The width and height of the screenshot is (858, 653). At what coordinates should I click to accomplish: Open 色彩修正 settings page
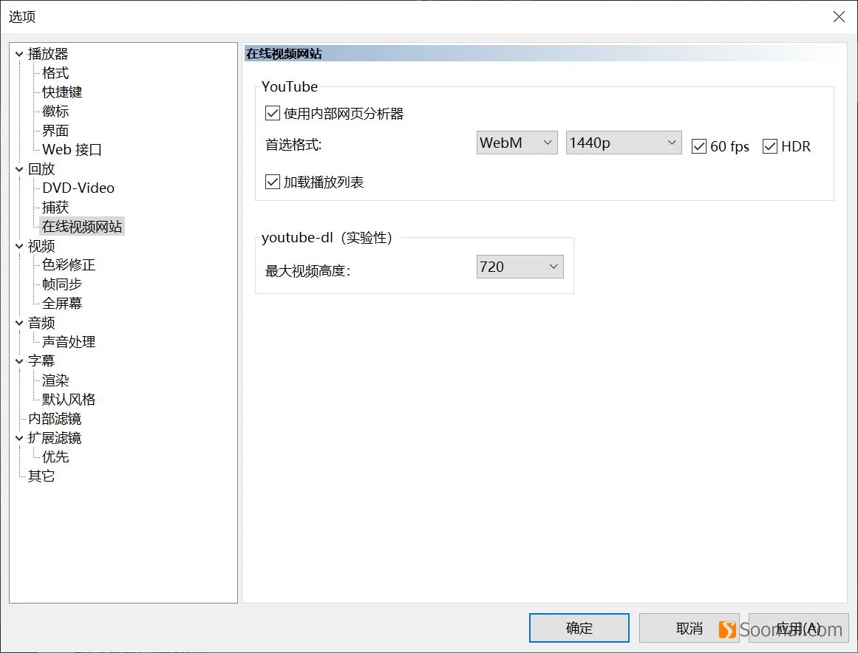(x=69, y=265)
